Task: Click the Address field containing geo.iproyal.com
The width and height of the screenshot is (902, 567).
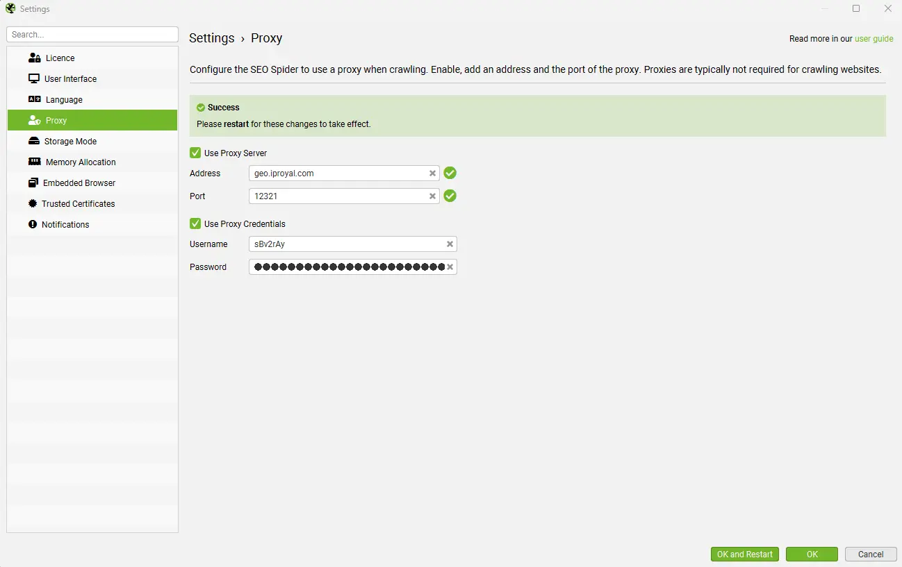Action: pos(338,174)
